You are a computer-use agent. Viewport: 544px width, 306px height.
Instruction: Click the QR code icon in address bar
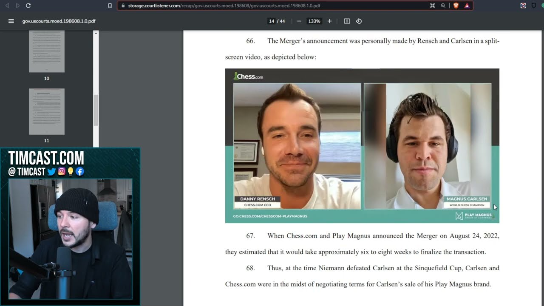point(433,6)
